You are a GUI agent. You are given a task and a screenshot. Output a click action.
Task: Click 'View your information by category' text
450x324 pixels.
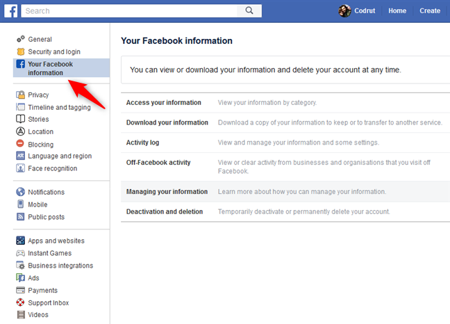coord(267,102)
